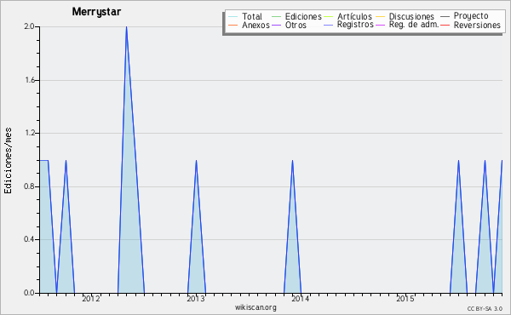Image resolution: width=511 pixels, height=315 pixels.
Task: Click the 2013 x-axis label
Action: click(196, 298)
